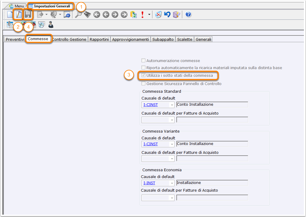Image resolution: width=306 pixels, height=217 pixels.
Task: Expand Commessa Economia Fatture di Acquisto dropdown
Action: click(x=172, y=198)
